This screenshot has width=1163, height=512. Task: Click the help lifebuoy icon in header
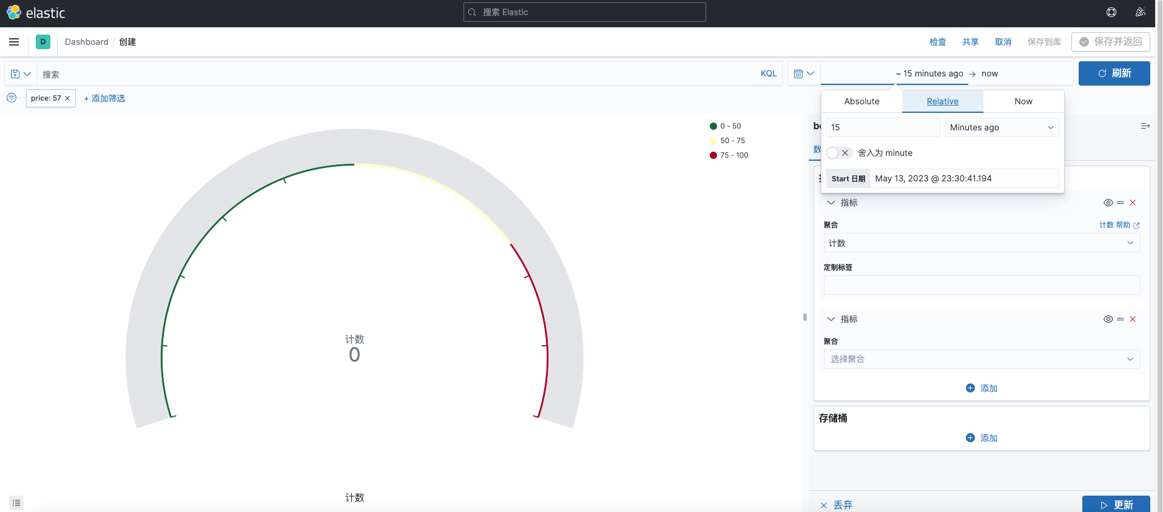1111,12
